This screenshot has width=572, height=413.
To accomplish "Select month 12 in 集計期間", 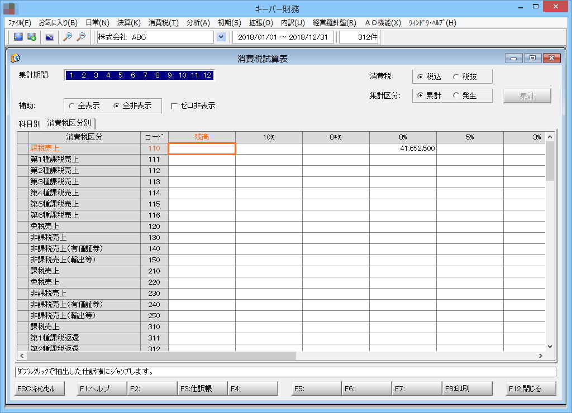I will click(207, 75).
